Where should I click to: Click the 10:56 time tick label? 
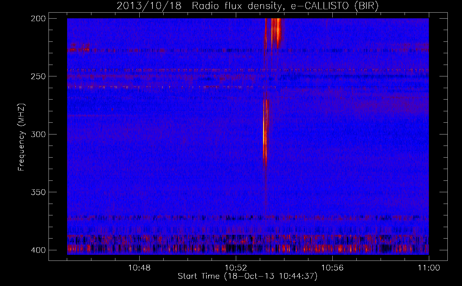pos(332,268)
